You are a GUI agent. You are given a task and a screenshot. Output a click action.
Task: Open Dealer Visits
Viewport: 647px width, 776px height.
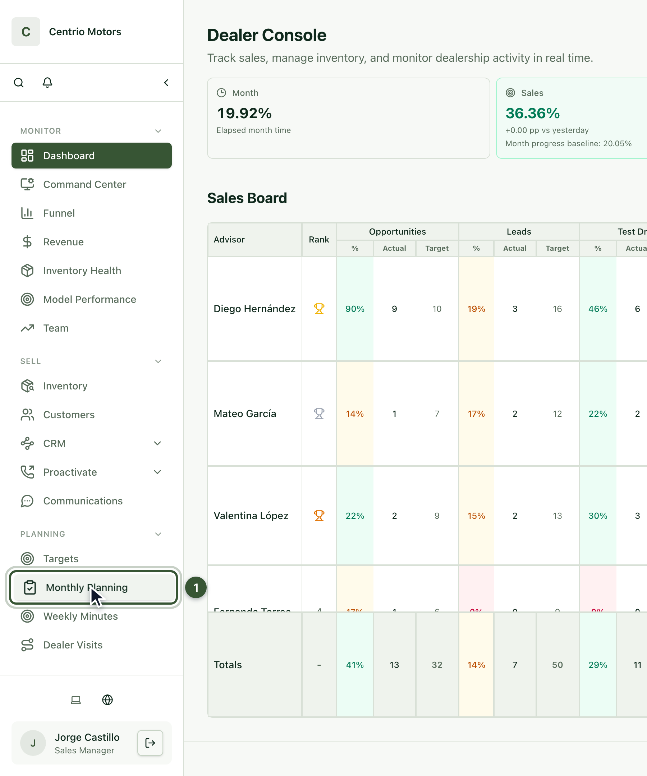pyautogui.click(x=92, y=645)
